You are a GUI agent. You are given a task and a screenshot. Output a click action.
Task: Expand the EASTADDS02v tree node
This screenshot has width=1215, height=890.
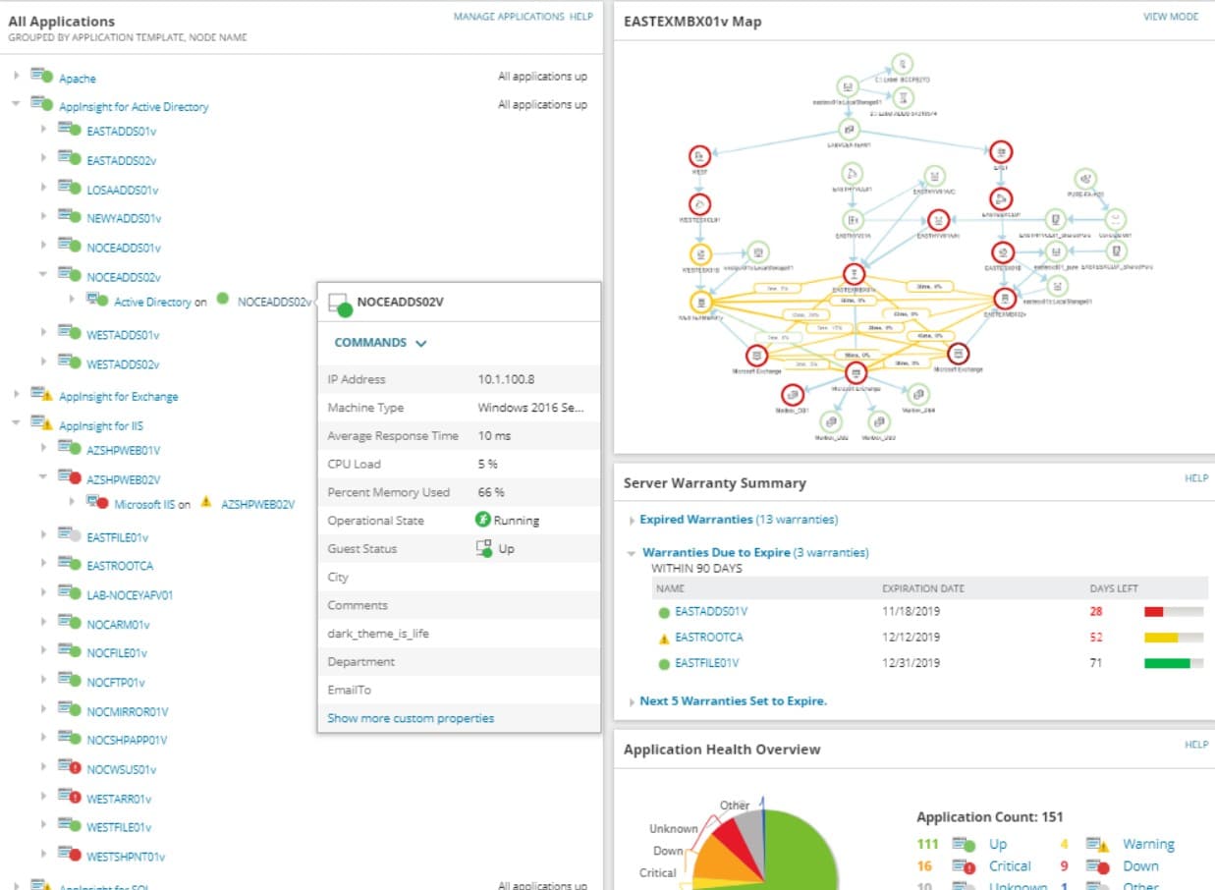[x=44, y=160]
